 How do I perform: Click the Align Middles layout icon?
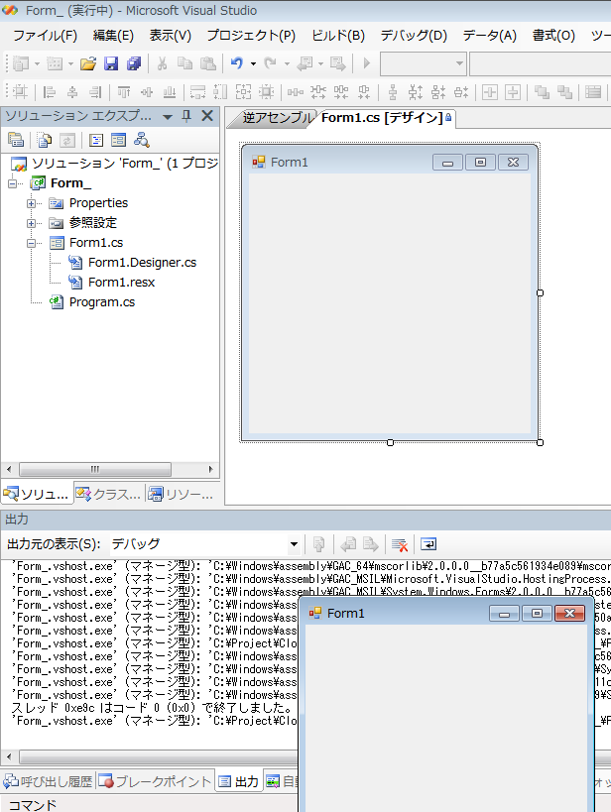147,92
